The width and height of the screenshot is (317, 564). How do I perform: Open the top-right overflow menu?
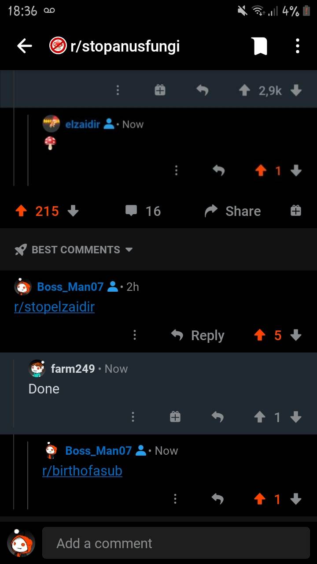pos(298,46)
